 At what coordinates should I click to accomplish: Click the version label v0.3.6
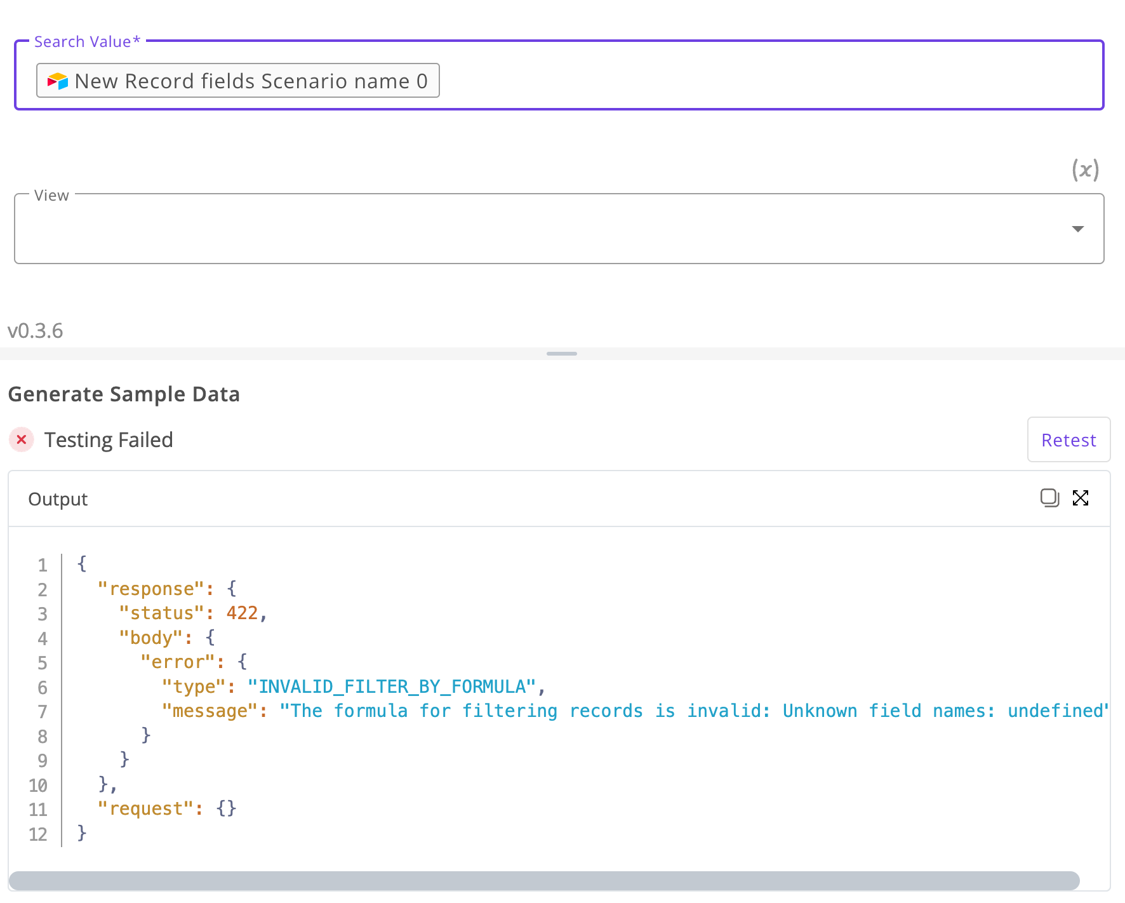(36, 331)
